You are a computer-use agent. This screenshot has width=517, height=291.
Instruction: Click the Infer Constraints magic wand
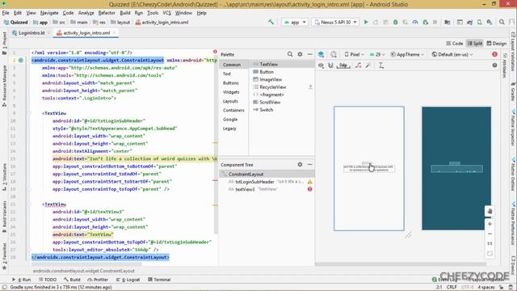[x=368, y=65]
